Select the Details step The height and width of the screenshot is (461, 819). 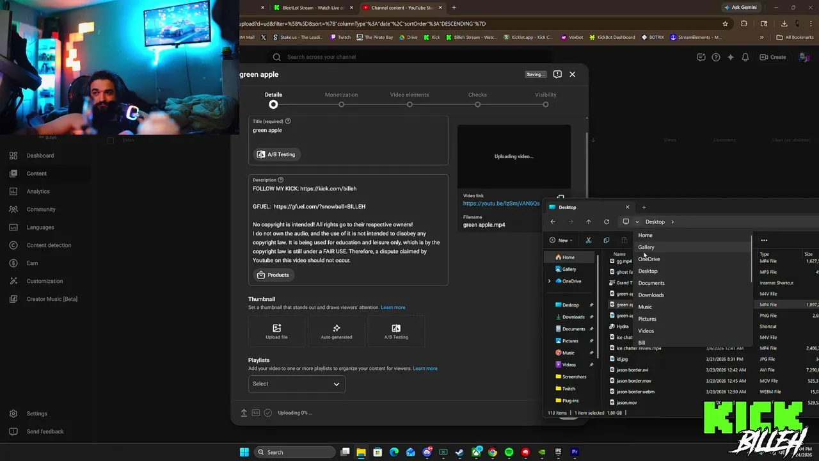(273, 99)
